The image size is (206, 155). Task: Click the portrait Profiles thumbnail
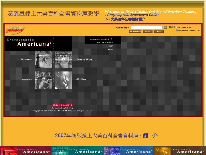point(64,80)
